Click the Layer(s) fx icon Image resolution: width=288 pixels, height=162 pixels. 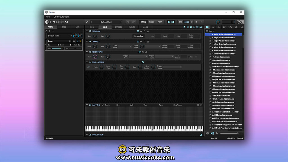coord(141,42)
